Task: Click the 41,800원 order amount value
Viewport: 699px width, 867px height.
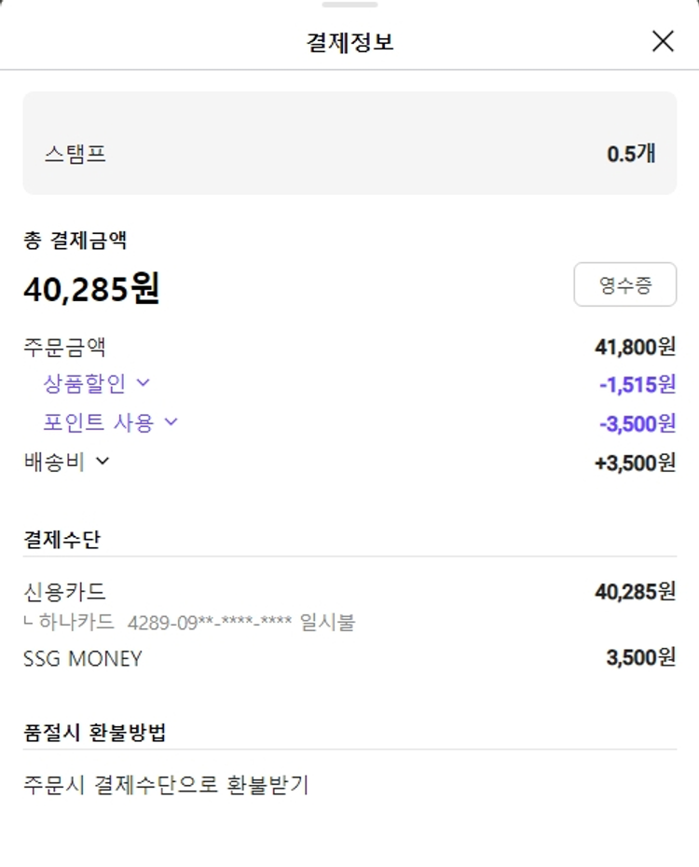Action: coord(635,348)
